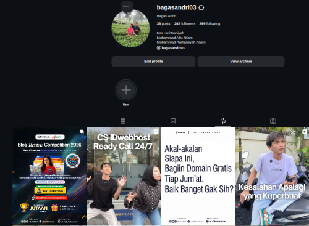The width and height of the screenshot is (309, 226).
Task: Switch to the posts grid tab
Action: pos(123,121)
